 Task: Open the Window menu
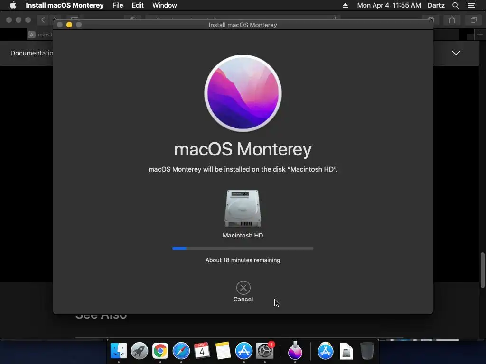point(165,5)
